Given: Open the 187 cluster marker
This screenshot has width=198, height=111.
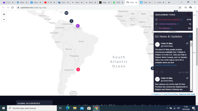Looking at the screenshot, I should [66, 13].
